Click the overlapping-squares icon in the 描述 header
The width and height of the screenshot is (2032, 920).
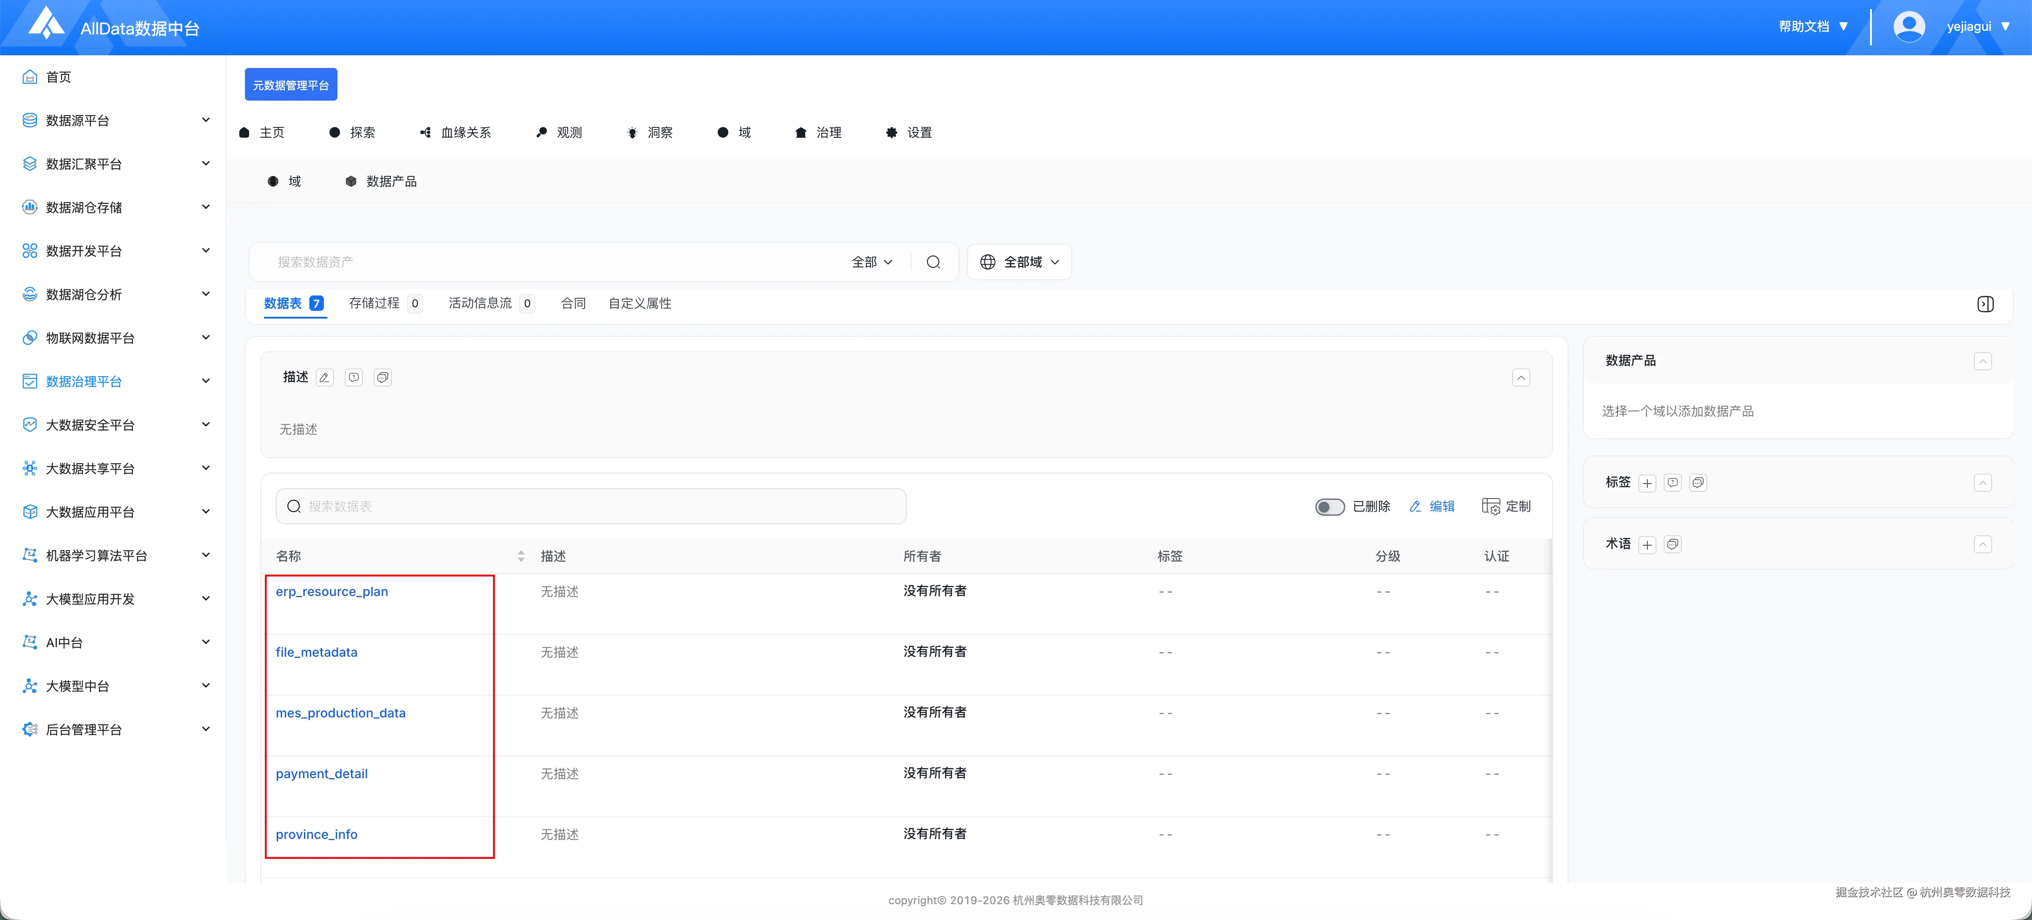coord(382,378)
